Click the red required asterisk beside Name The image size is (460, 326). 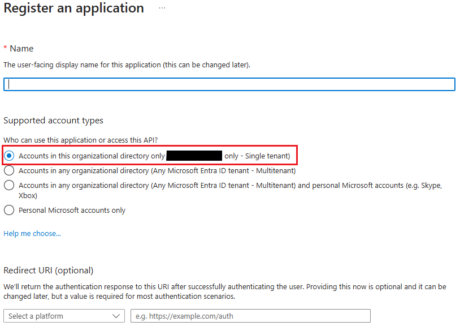coord(6,49)
